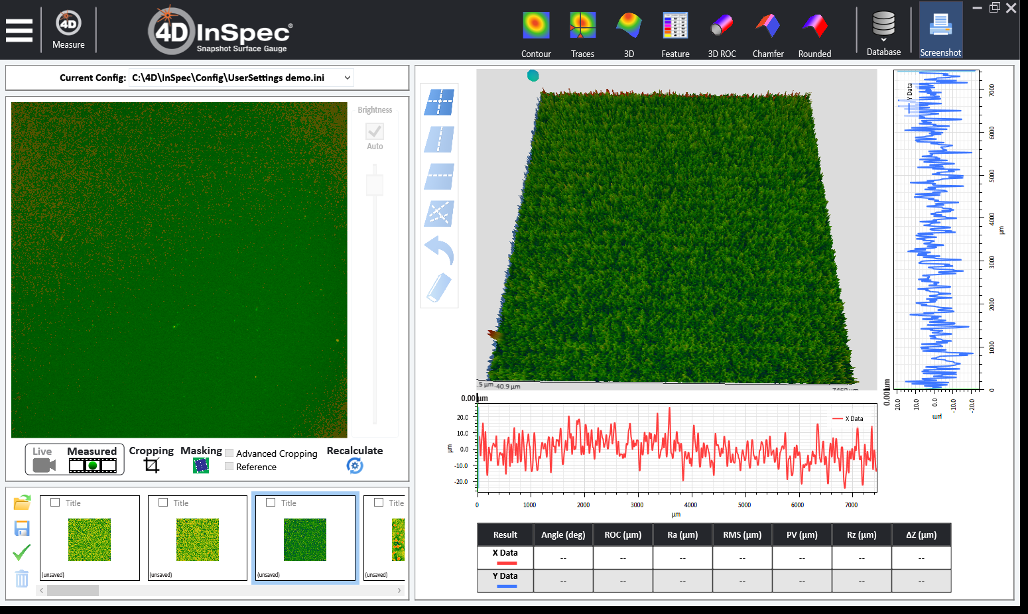The image size is (1028, 614).
Task: Click the undo arrow in trace toolbar
Action: [x=439, y=251]
